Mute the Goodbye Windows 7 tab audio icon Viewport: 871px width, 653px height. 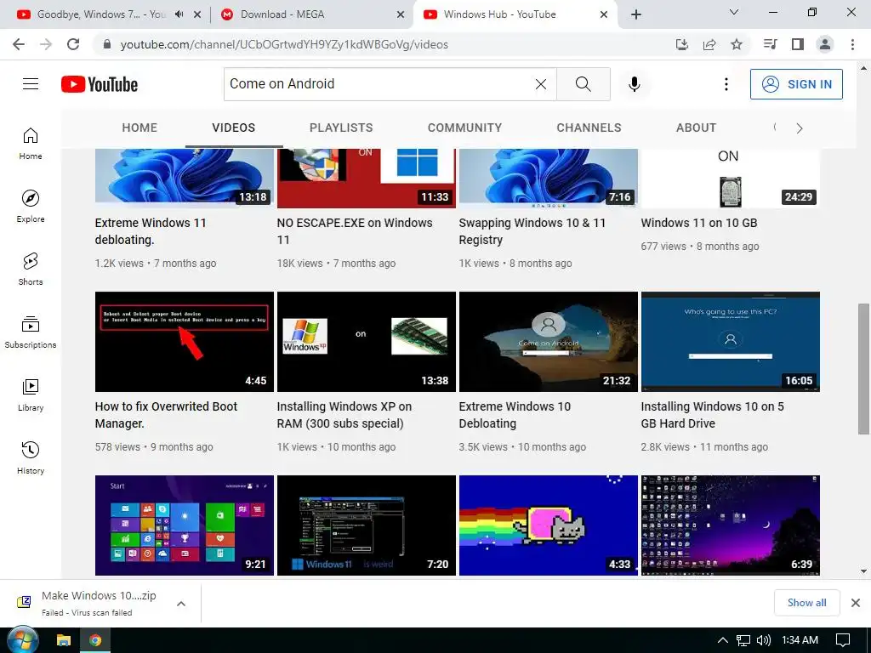pos(179,14)
